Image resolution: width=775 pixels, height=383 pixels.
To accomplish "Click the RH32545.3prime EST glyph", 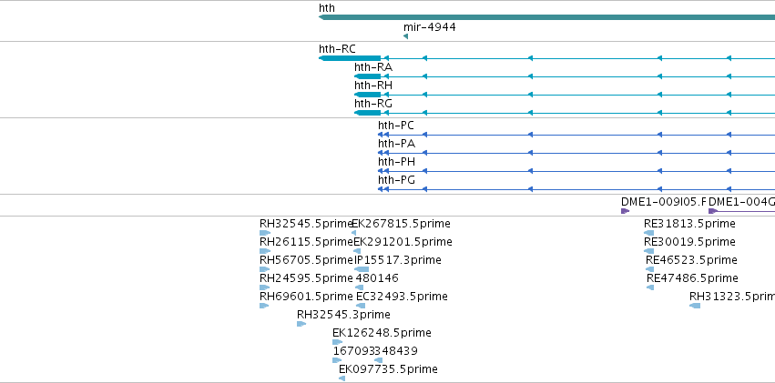I will pos(301,324).
